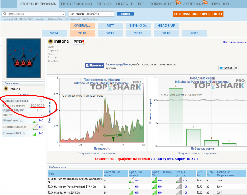Image resolution: width=247 pixels, height=195 pixels.
Task: Expand the player name dropdown arrow
Action: click(x=63, y=14)
